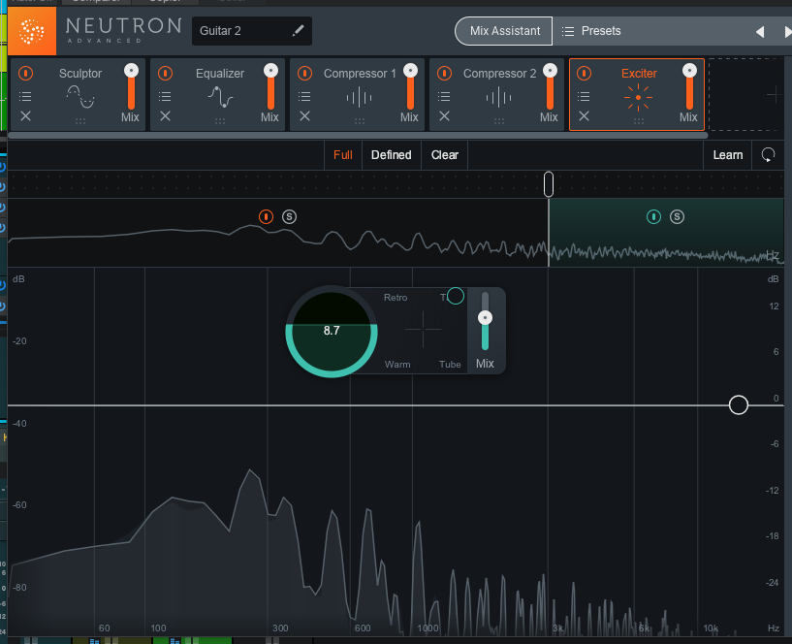The image size is (792, 644).
Task: Toggle the Exciter power button off
Action: 584,73
